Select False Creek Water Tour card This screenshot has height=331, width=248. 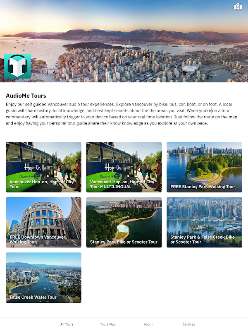[x=43, y=278]
